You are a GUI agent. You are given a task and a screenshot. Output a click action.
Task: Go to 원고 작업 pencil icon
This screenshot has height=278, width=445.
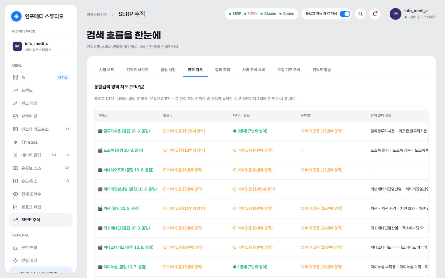[15, 103]
